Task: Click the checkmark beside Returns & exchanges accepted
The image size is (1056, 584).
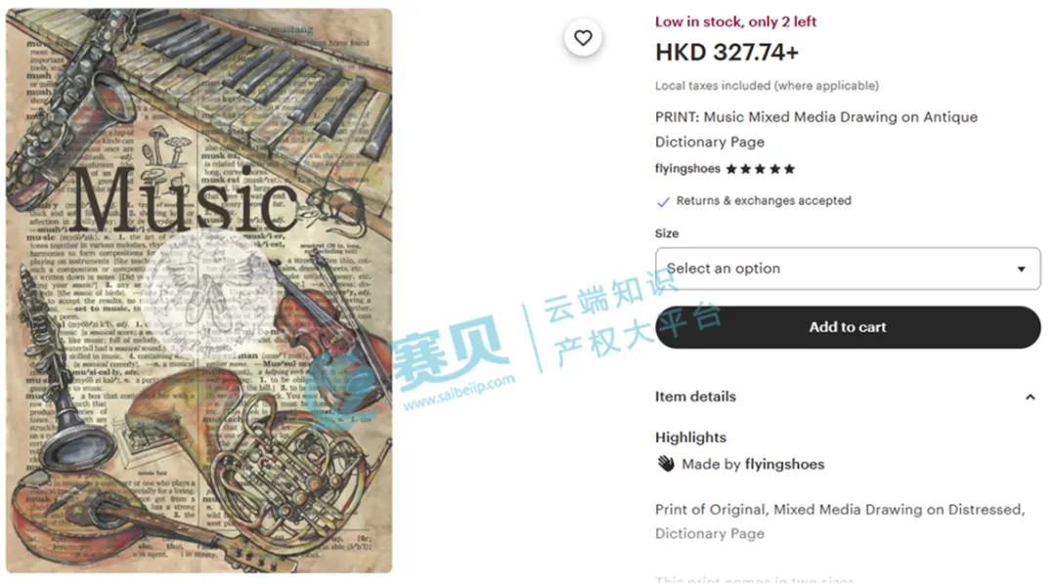Action: tap(663, 202)
